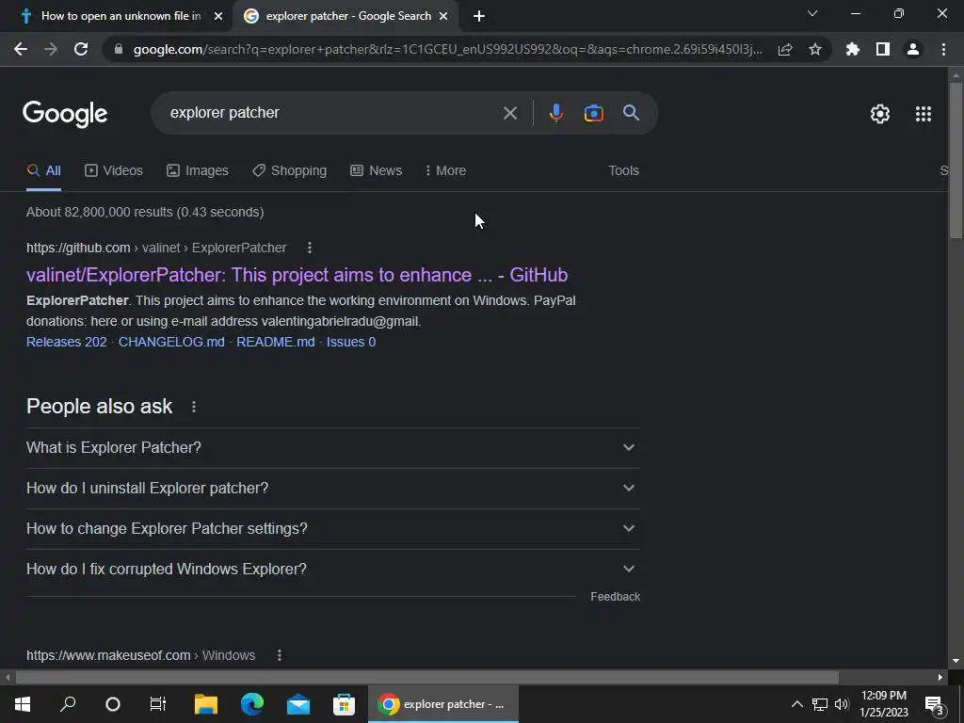Launch Microsoft Edge from the taskbar
Screen dimensions: 964x723
click(x=252, y=704)
